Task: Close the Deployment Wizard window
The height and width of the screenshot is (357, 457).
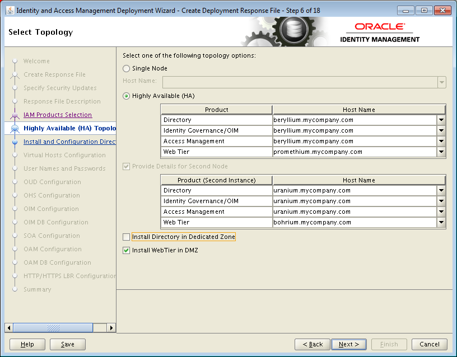Action: pyautogui.click(x=442, y=11)
